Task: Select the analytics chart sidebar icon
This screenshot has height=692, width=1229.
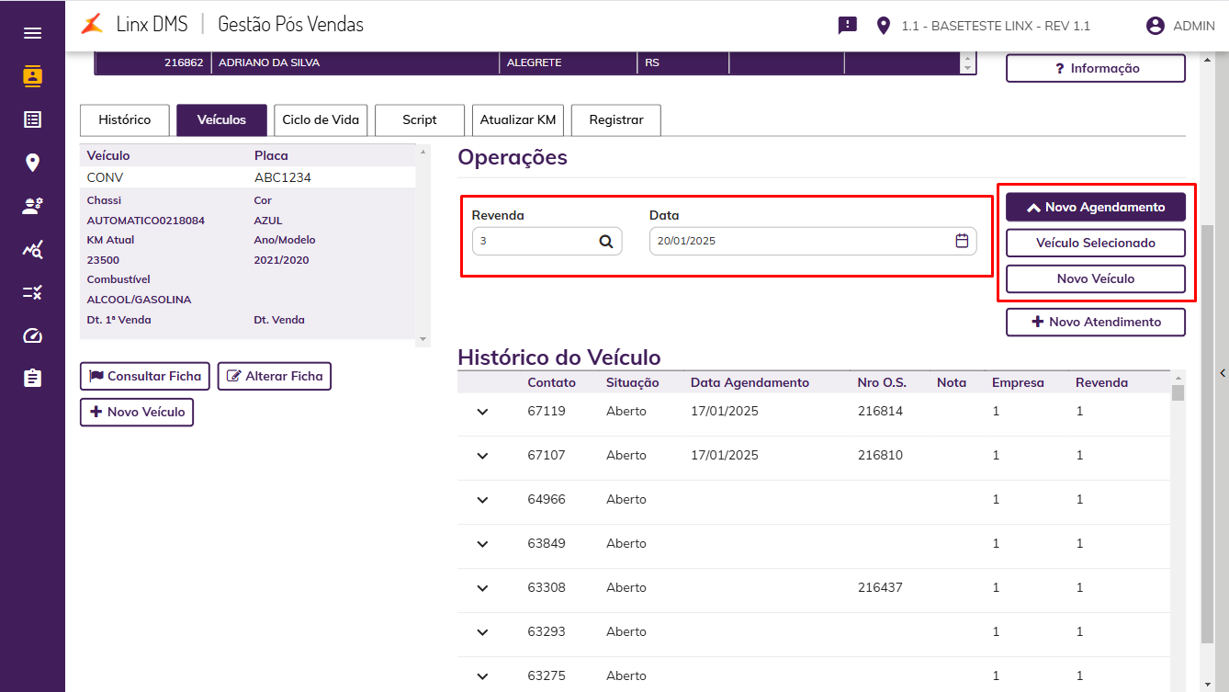Action: 32,249
